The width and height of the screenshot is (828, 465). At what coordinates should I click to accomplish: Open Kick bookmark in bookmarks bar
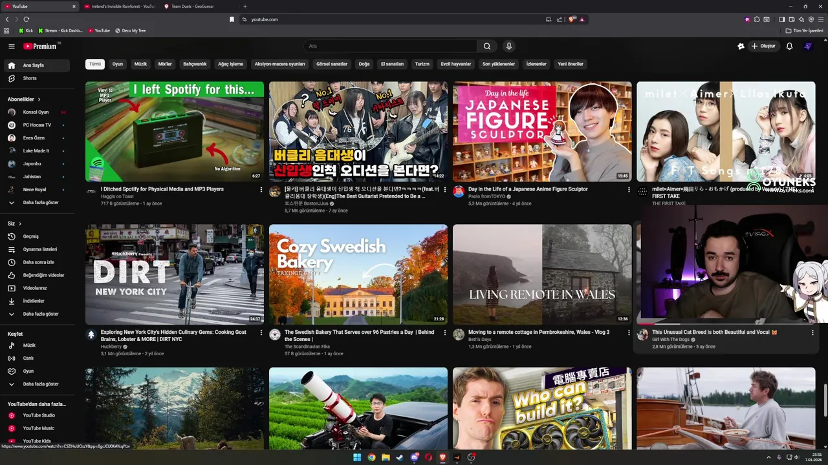(x=26, y=30)
